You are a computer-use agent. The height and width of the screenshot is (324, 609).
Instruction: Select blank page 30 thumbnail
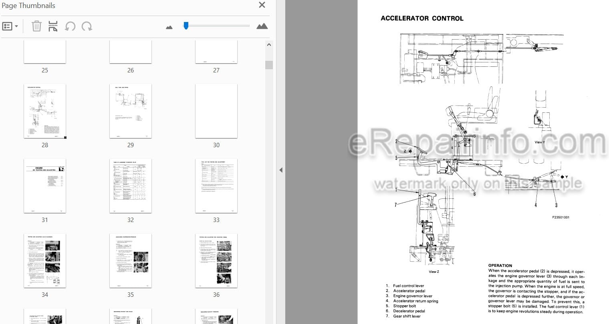pyautogui.click(x=216, y=111)
